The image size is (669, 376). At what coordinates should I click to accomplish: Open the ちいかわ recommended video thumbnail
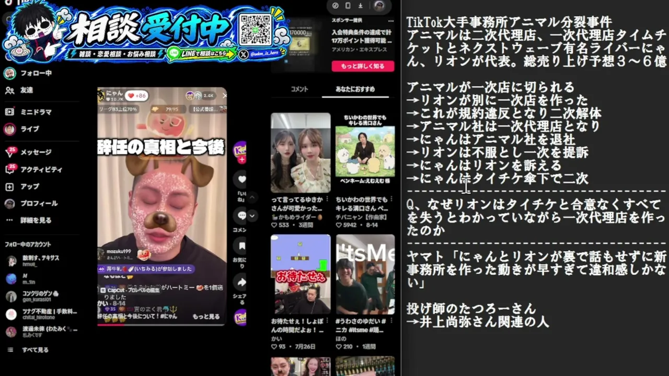click(365, 152)
